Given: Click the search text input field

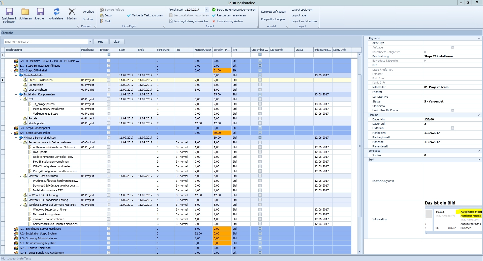Looking at the screenshot, I should [x=46, y=42].
